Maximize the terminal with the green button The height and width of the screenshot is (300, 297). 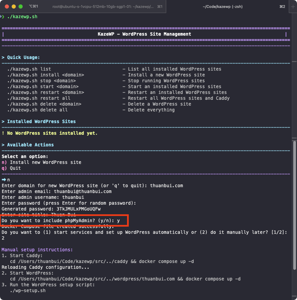point(21,7)
